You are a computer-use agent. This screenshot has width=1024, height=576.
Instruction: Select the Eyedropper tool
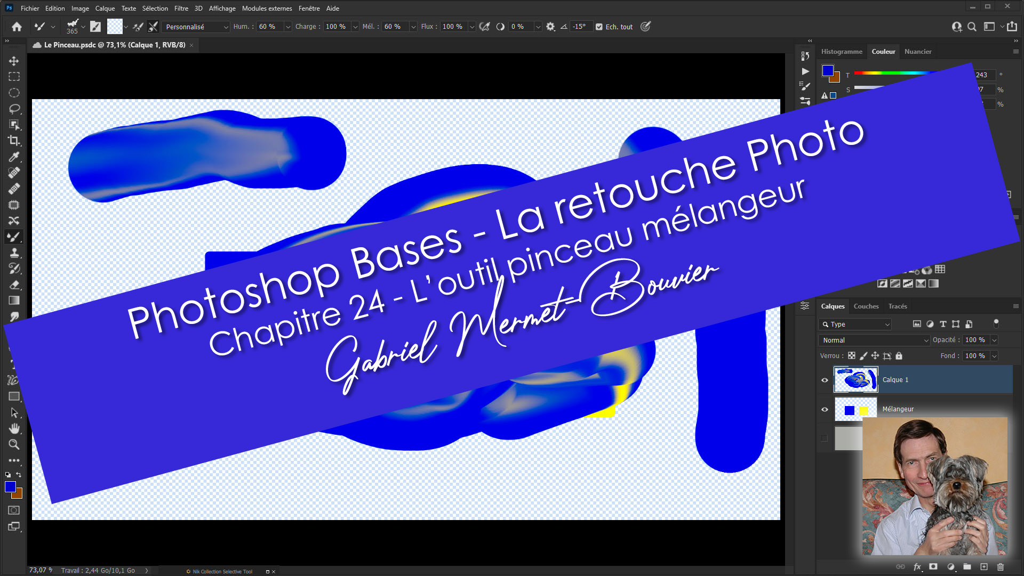pyautogui.click(x=14, y=157)
